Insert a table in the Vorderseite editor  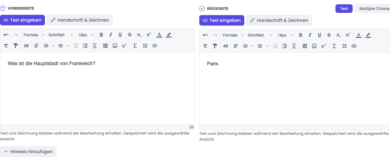click(105, 46)
